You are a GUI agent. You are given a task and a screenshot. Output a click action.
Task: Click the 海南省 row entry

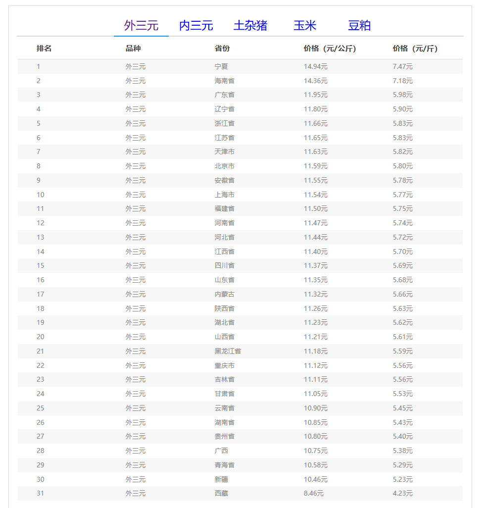[225, 81]
